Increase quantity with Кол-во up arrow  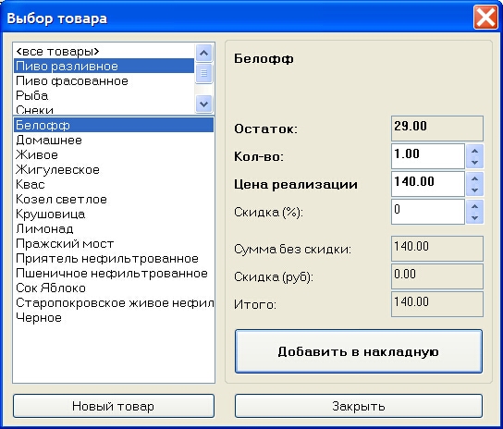pos(474,151)
